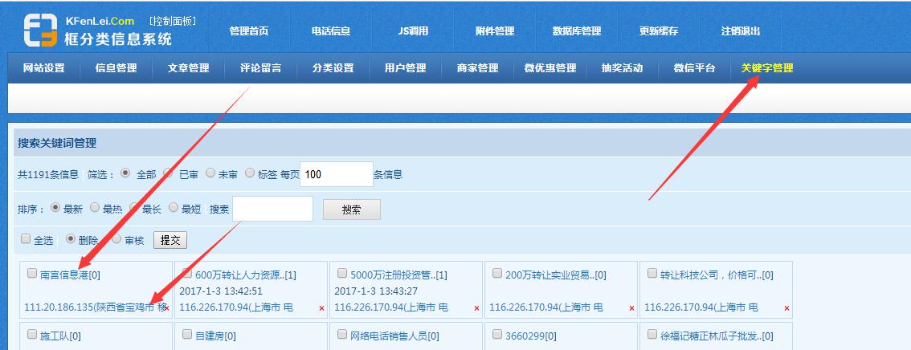Select checkbox beside 施工队 keyword
Image resolution: width=911 pixels, height=350 pixels.
click(32, 335)
